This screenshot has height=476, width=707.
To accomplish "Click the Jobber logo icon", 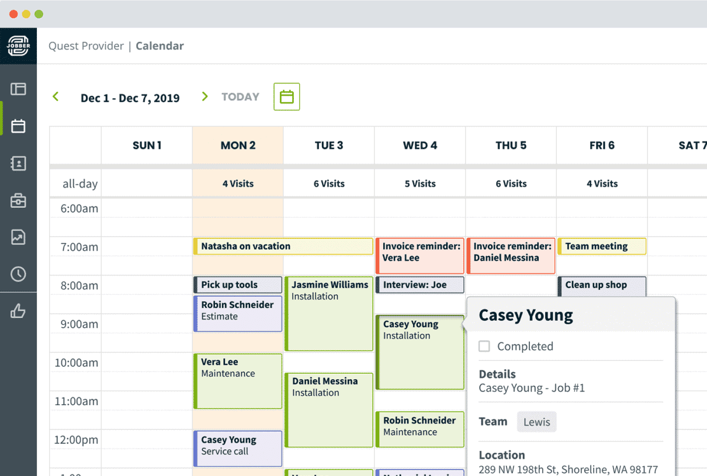I will coord(18,46).
